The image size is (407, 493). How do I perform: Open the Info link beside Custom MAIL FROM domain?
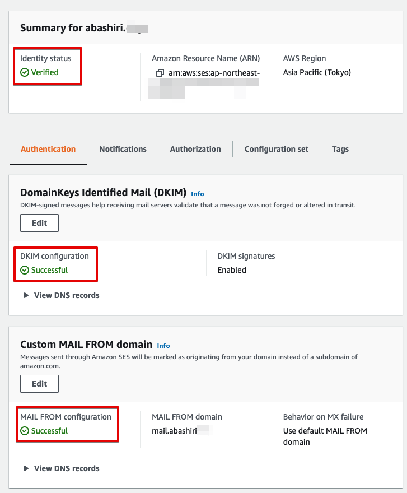pyautogui.click(x=162, y=345)
